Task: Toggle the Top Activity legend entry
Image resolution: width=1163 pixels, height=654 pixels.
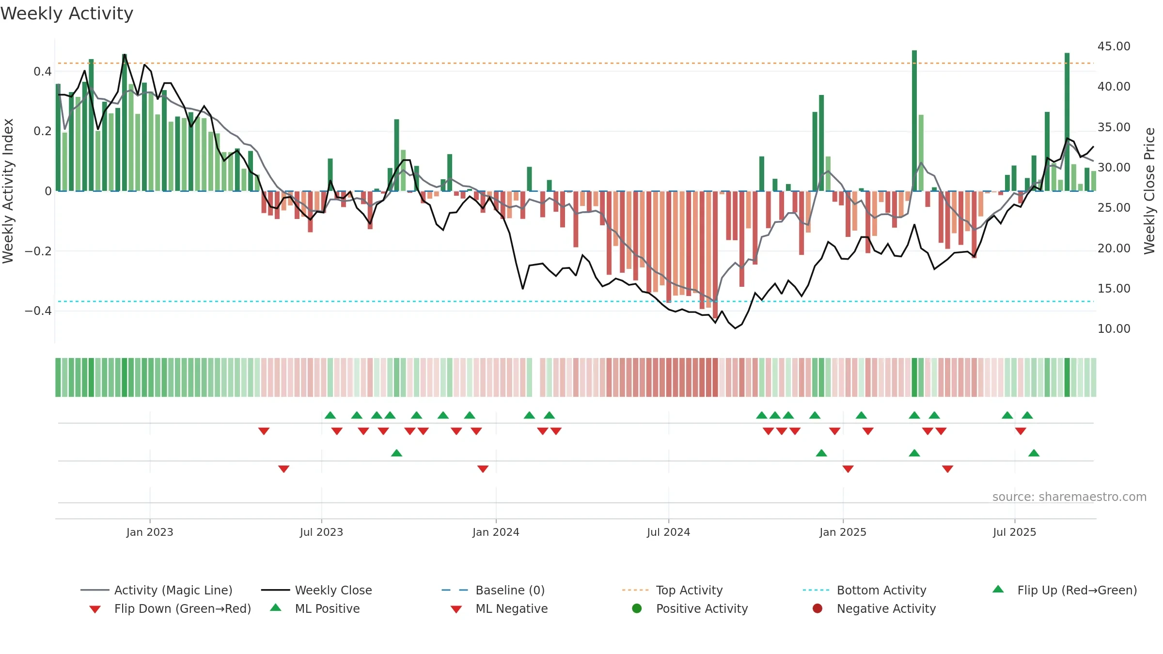Action: (x=673, y=590)
